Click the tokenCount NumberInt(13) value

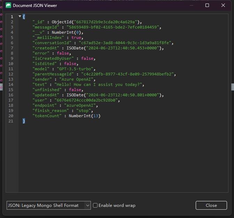pyautogui.click(x=85, y=116)
